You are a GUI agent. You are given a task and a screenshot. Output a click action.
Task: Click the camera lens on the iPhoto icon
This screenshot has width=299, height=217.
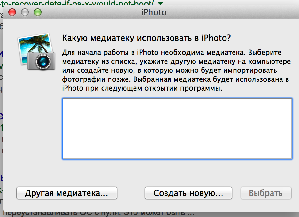(x=42, y=61)
